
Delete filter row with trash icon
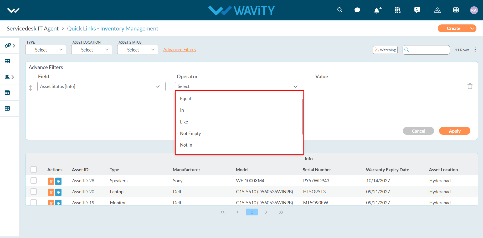470,86
